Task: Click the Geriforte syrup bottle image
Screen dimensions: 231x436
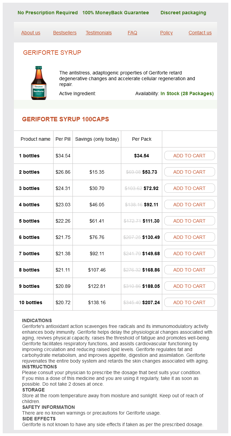Action: [39, 83]
